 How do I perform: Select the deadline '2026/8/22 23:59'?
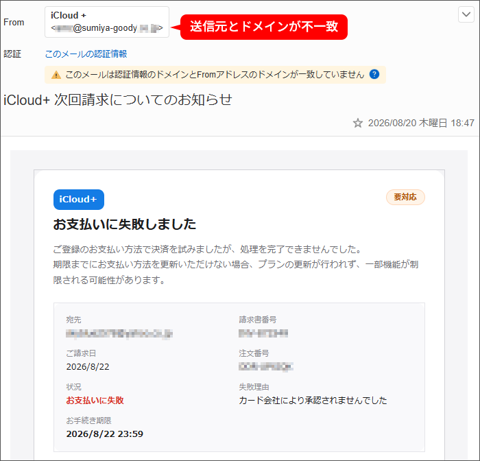pyautogui.click(x=105, y=434)
